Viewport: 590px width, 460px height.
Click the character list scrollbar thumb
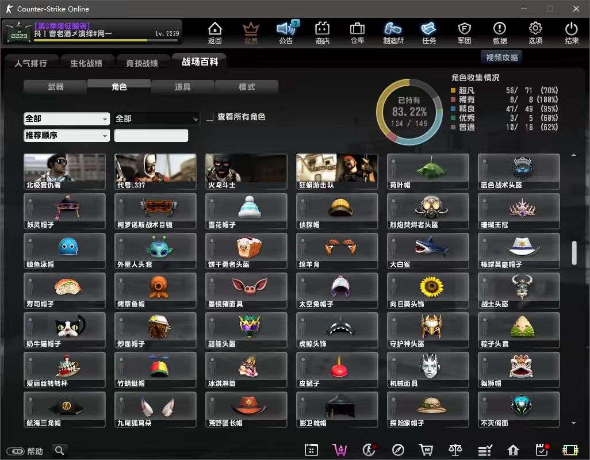pos(574,253)
